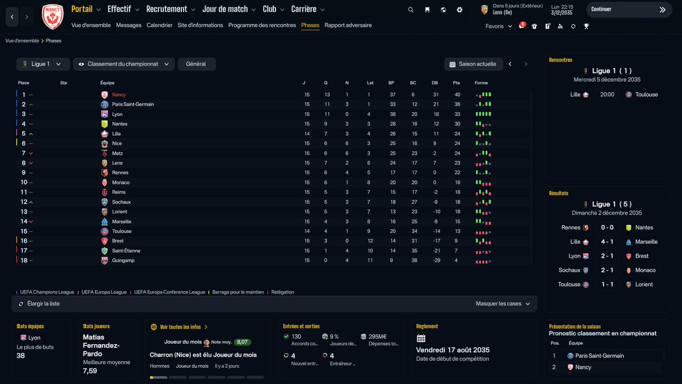Expand the Effectif menu chevron
This screenshot has height=384, width=682.
click(138, 10)
